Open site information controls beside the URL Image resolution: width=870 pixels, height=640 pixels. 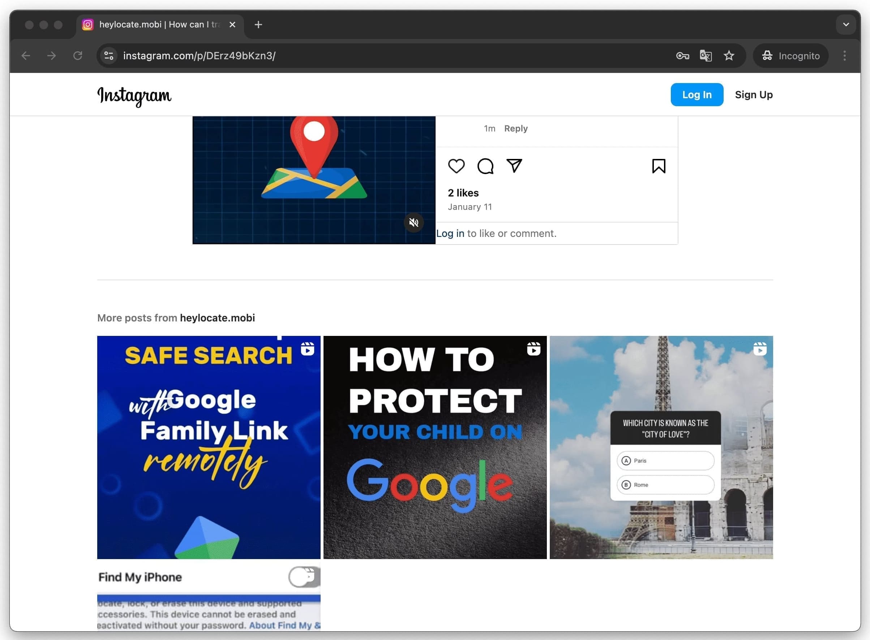tap(108, 55)
